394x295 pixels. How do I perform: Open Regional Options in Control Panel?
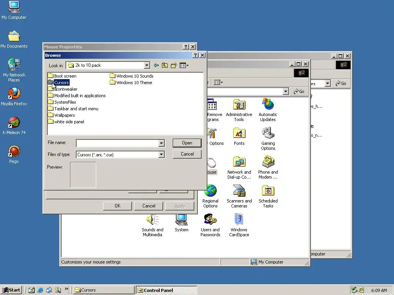[x=210, y=197]
